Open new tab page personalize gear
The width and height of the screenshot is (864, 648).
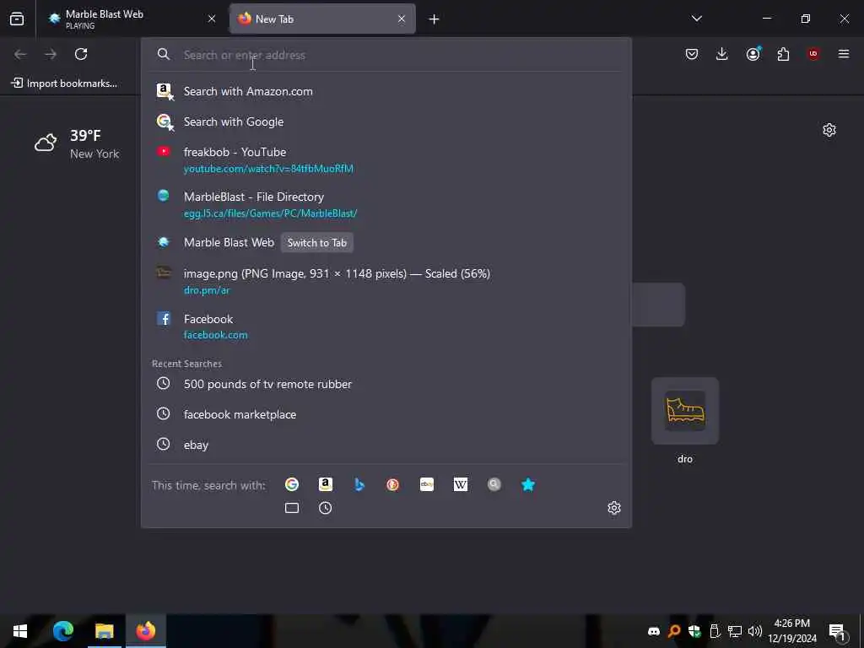coord(829,130)
